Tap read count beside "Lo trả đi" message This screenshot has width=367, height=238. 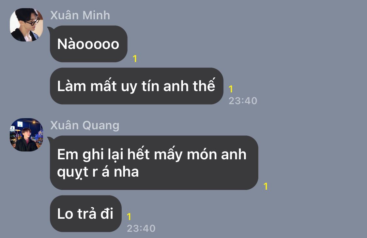click(129, 217)
